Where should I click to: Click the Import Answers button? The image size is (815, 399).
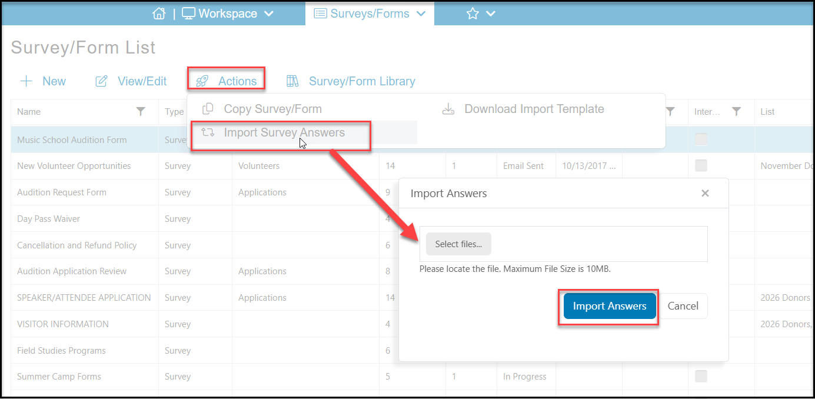pyautogui.click(x=610, y=306)
